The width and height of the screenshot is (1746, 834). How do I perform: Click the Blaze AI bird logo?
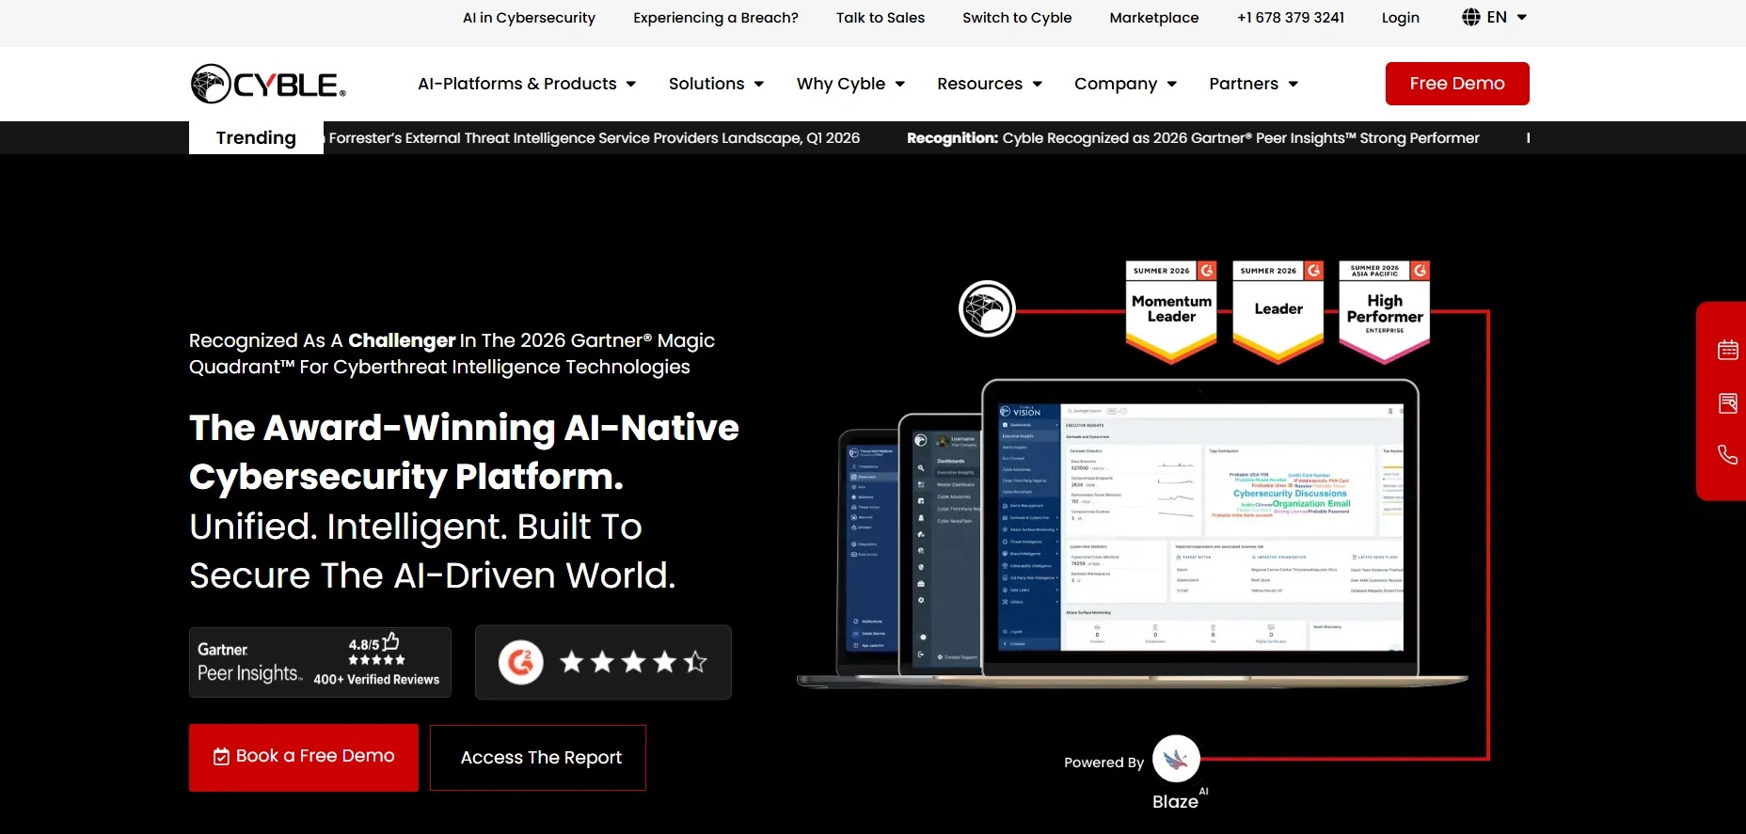click(x=1176, y=759)
